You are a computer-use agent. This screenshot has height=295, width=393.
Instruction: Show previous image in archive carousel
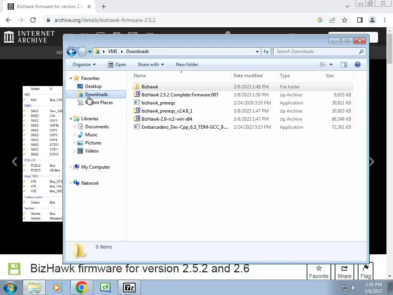(x=14, y=162)
